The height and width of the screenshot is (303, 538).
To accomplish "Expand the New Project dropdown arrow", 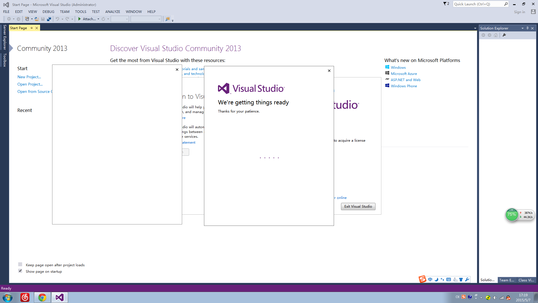I will (x=32, y=19).
